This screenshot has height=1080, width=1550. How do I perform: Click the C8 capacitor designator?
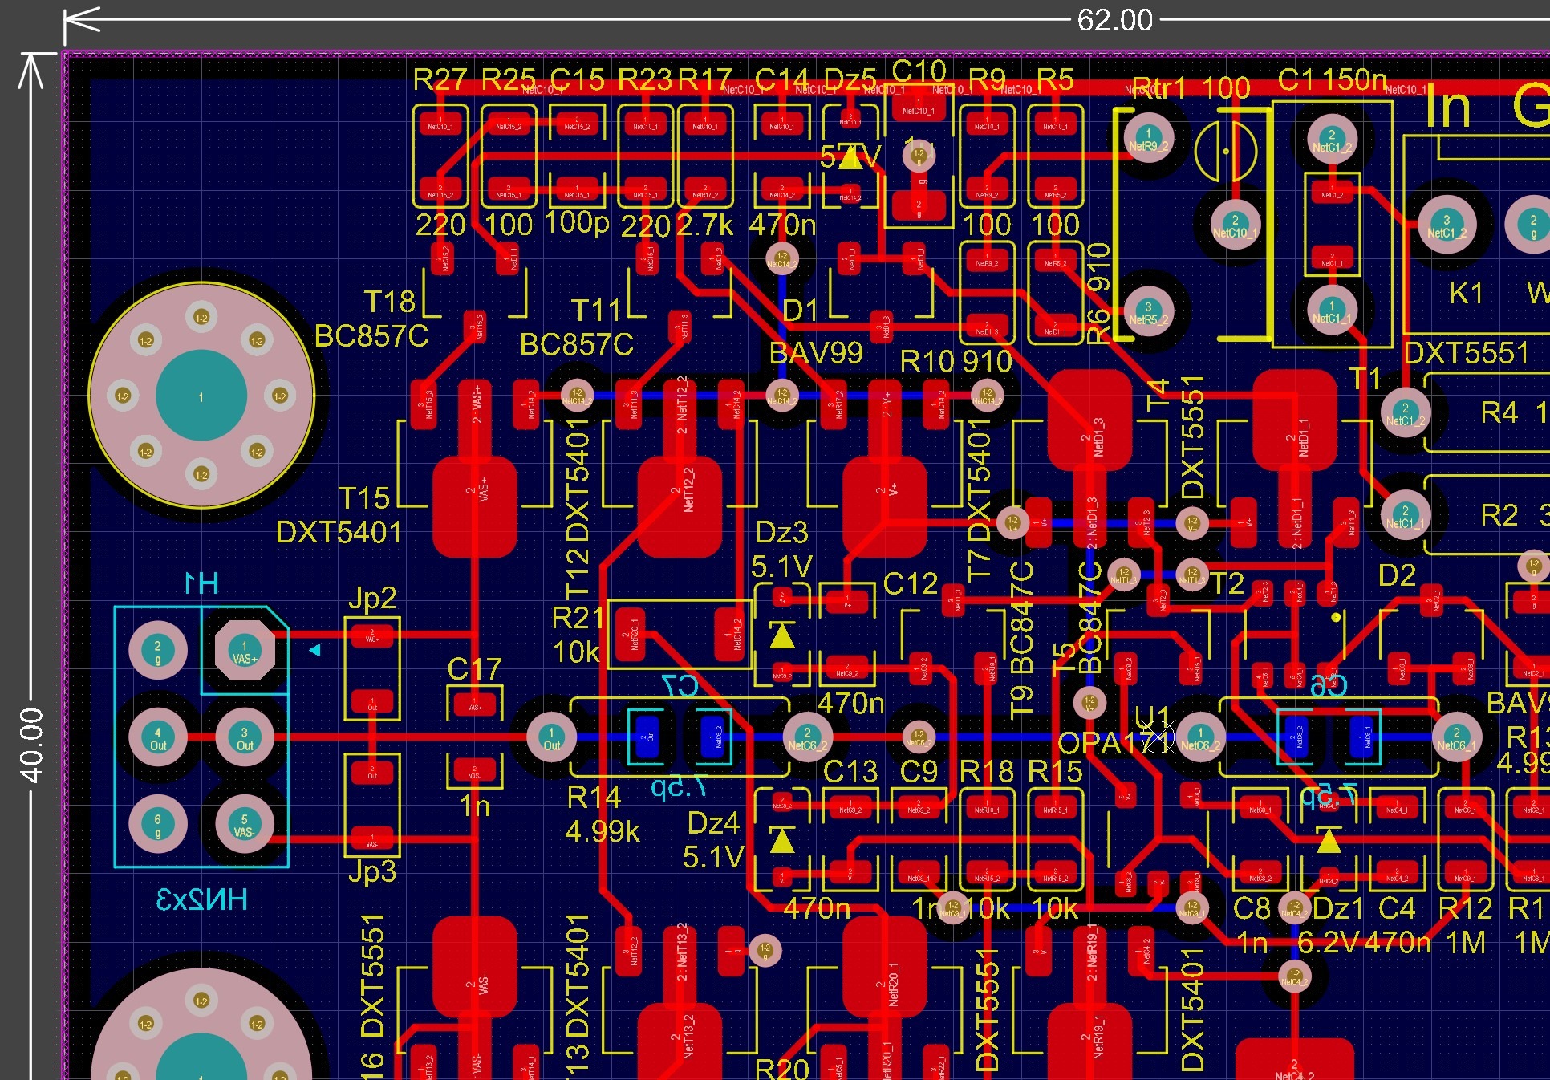pyautogui.click(x=1252, y=909)
